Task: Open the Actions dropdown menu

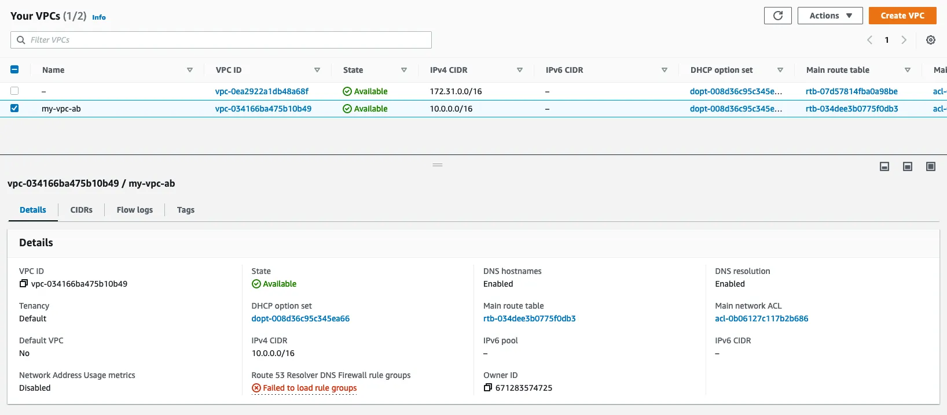Action: [829, 16]
